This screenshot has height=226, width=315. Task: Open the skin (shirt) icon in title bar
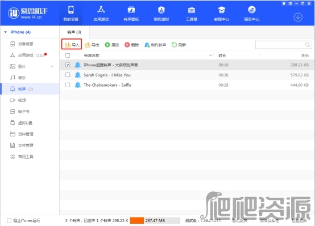pyautogui.click(x=284, y=3)
